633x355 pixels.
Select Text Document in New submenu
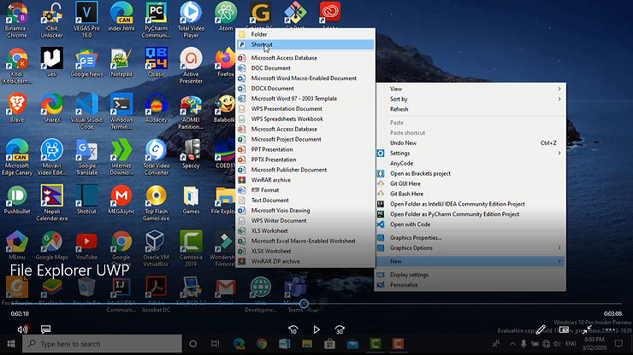305,201
